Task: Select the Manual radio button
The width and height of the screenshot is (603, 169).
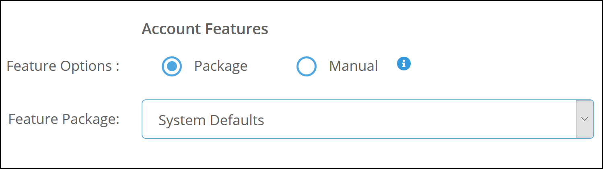Action: click(307, 66)
